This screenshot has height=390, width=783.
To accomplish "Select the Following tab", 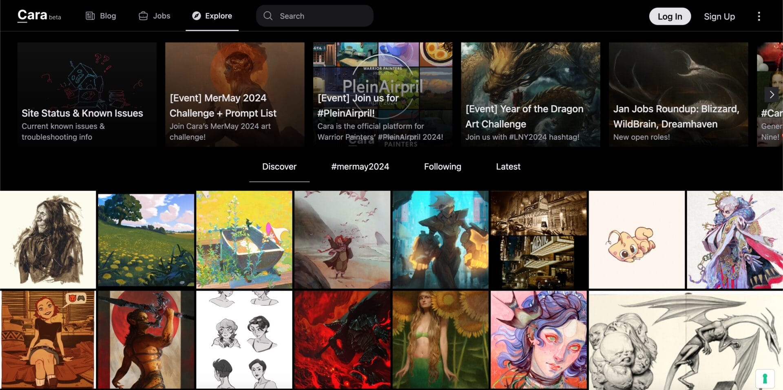I will point(442,167).
